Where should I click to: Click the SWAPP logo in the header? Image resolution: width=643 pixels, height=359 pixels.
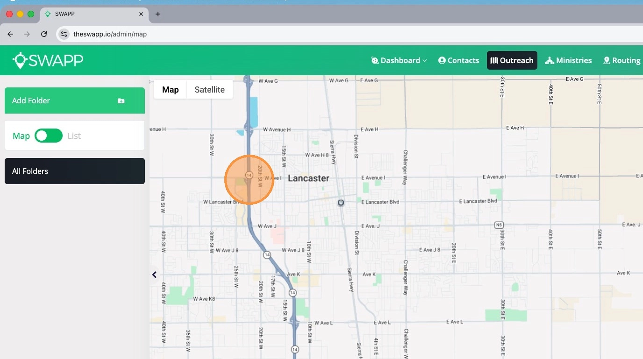click(48, 60)
